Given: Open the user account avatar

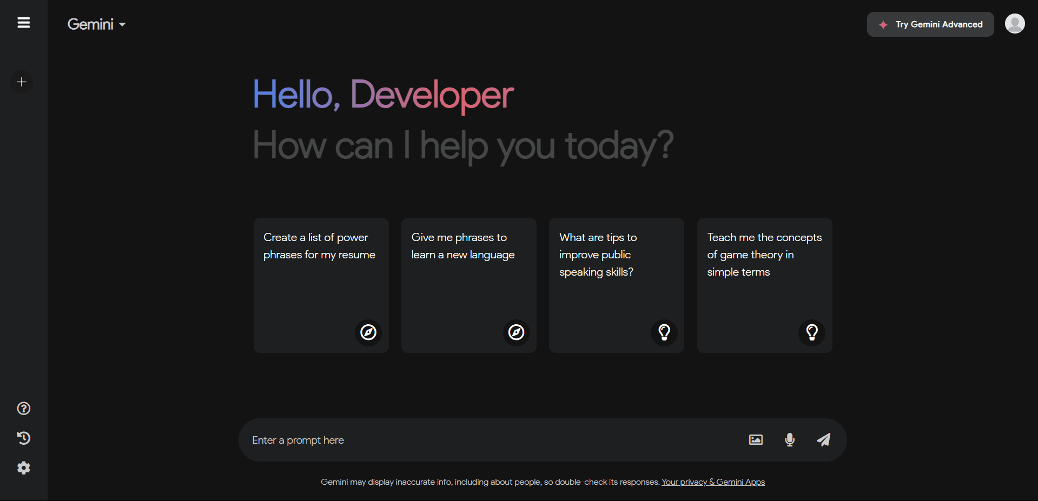Looking at the screenshot, I should click(x=1015, y=24).
